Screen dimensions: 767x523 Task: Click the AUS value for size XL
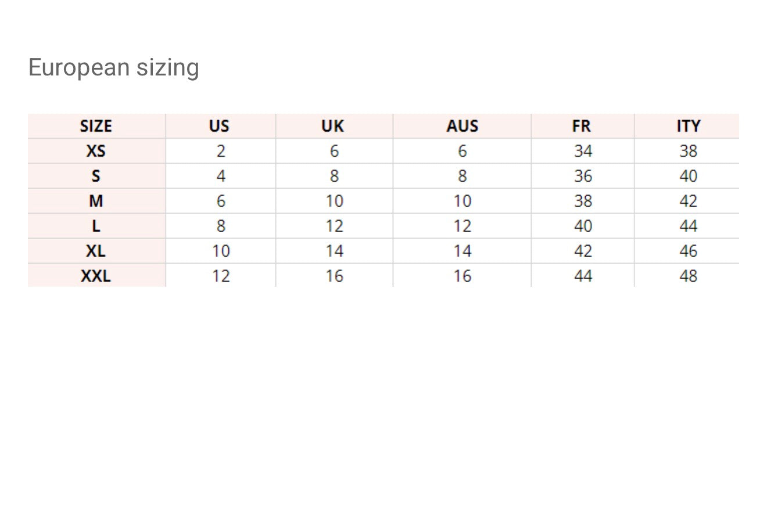[462, 251]
